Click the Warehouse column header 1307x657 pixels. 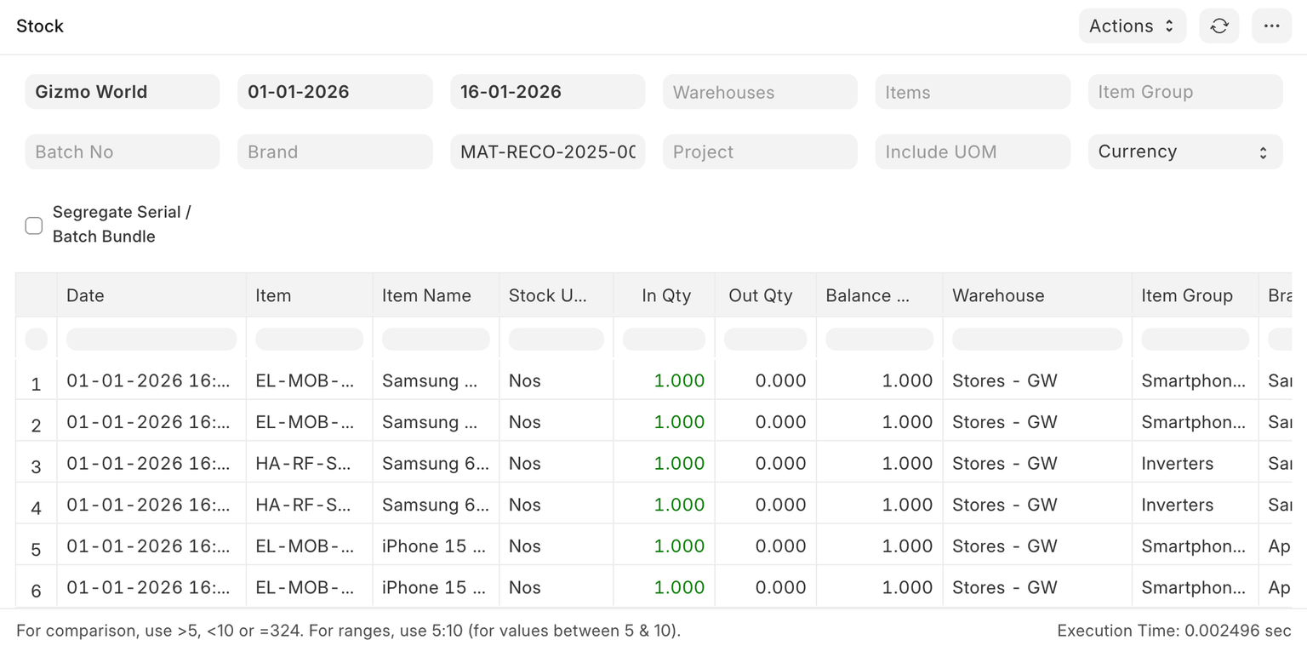[1036, 295]
